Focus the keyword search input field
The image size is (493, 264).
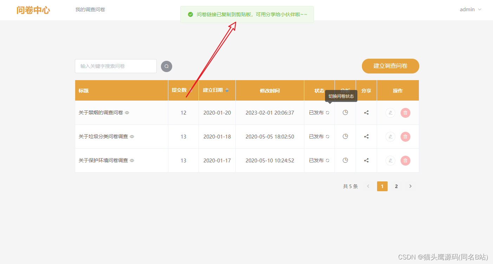[x=116, y=66]
